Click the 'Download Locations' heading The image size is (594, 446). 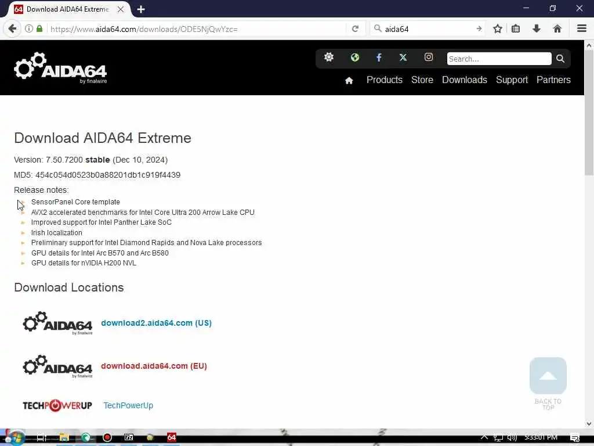click(69, 287)
